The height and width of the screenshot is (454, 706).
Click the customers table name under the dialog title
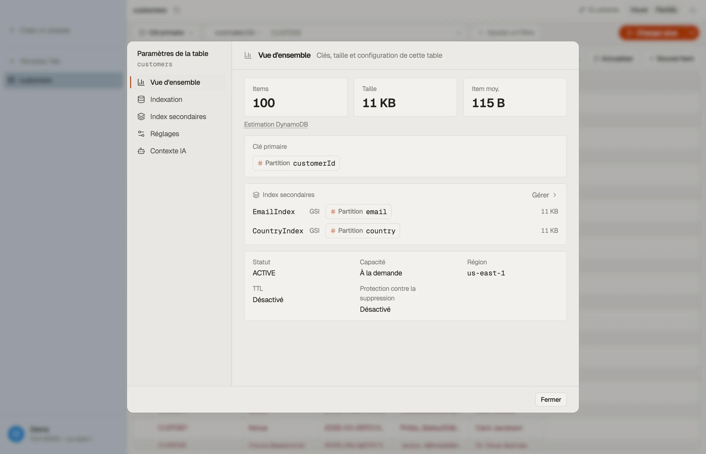point(155,64)
